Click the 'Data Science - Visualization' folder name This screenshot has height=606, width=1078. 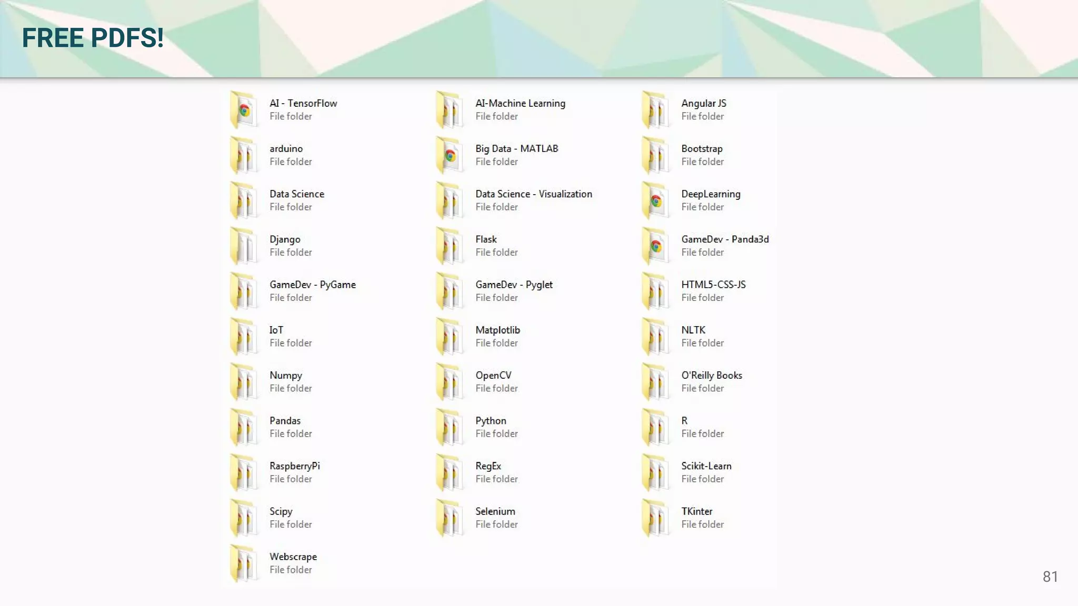534,194
